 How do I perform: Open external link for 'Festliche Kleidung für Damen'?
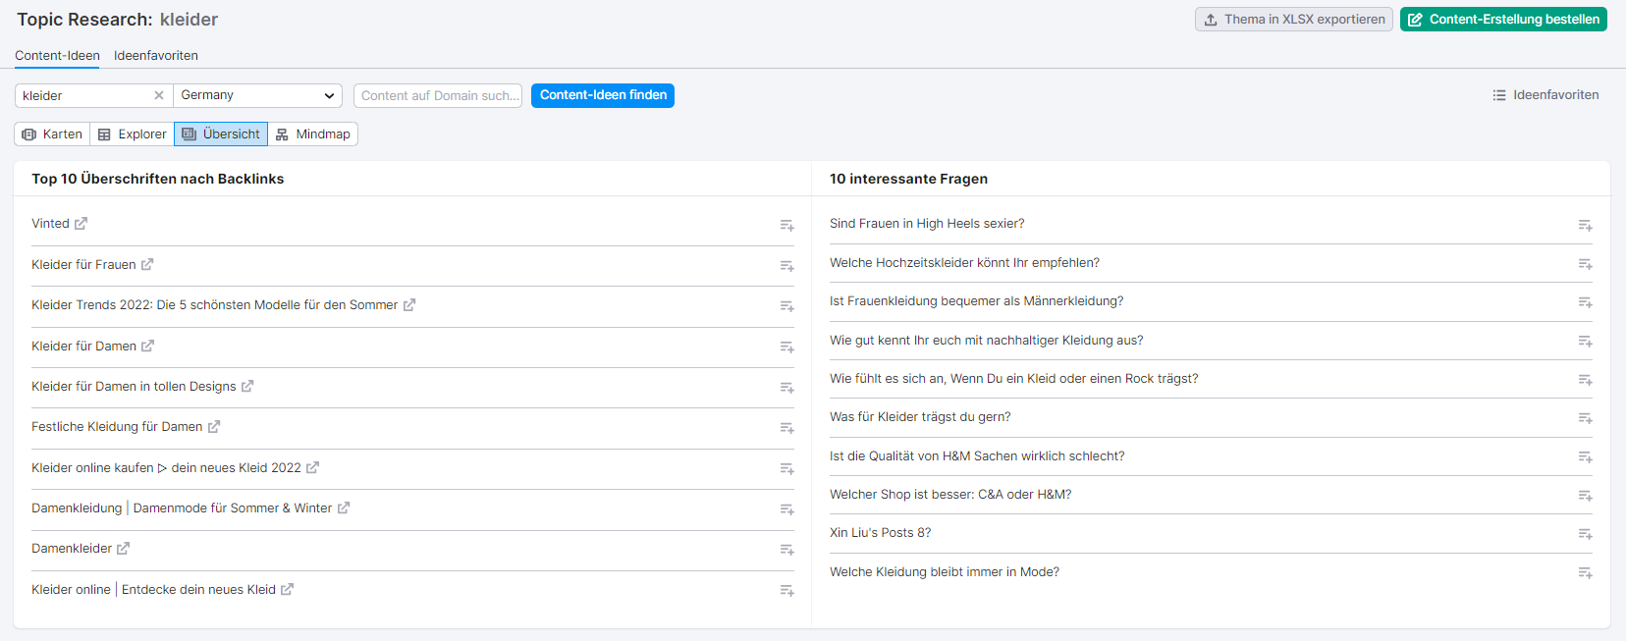click(x=214, y=427)
